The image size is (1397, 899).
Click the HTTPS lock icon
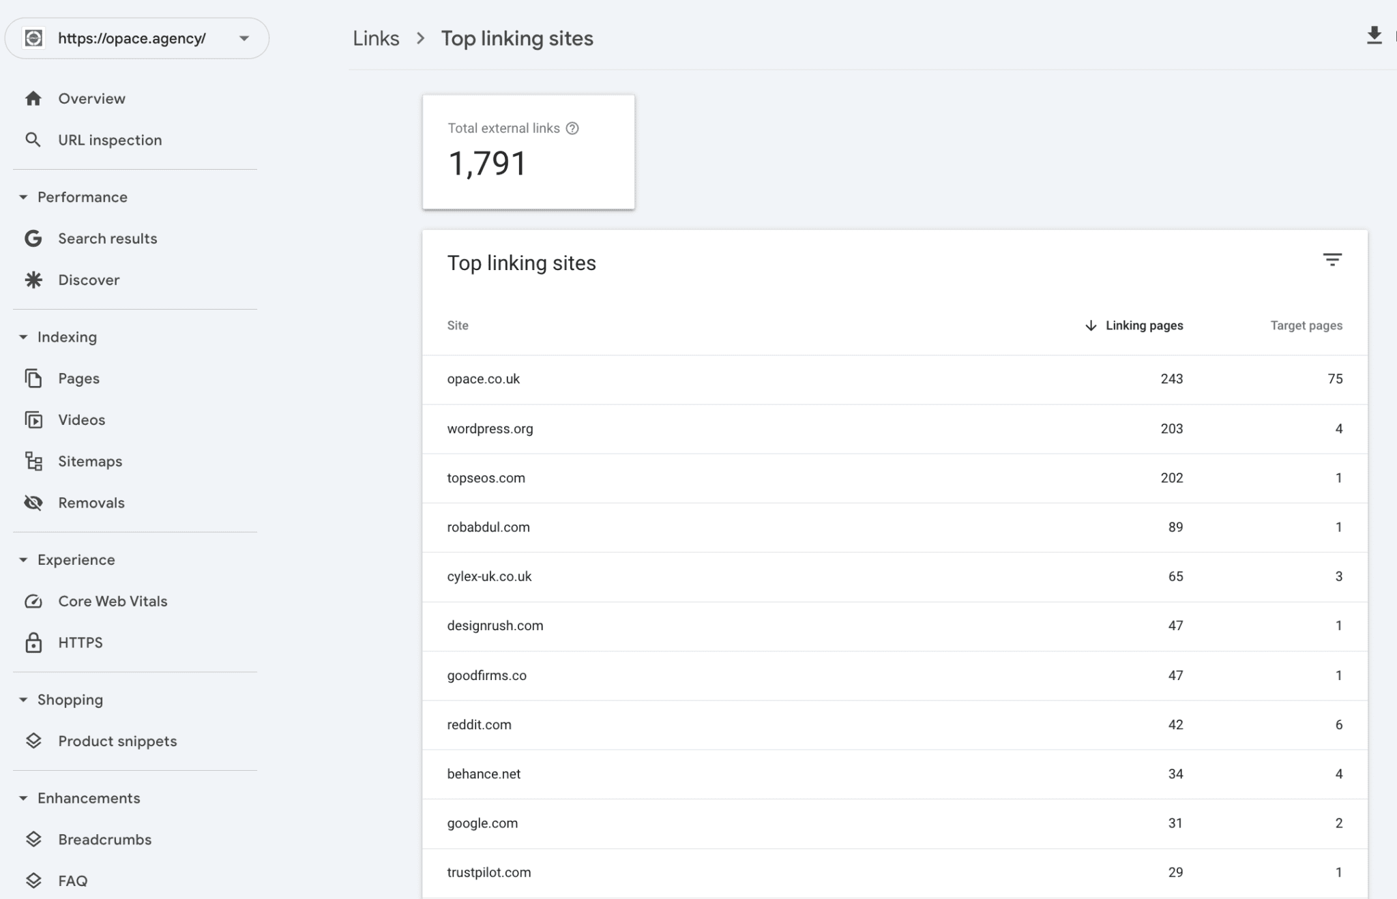pos(33,642)
